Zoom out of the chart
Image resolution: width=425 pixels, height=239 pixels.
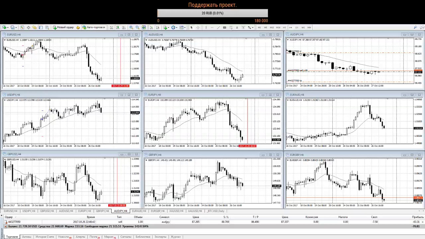click(x=137, y=27)
